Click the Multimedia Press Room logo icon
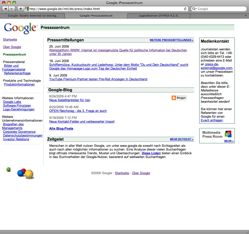Image resolution: width=249 pixels, height=234 pixels. click(x=228, y=134)
